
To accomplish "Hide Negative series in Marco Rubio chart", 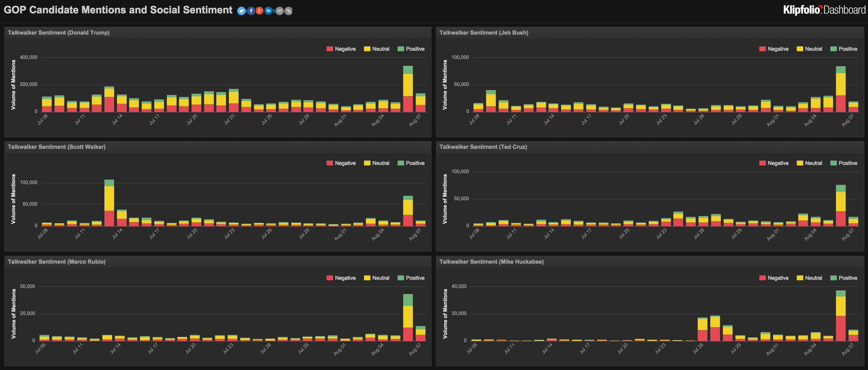I will coord(341,278).
